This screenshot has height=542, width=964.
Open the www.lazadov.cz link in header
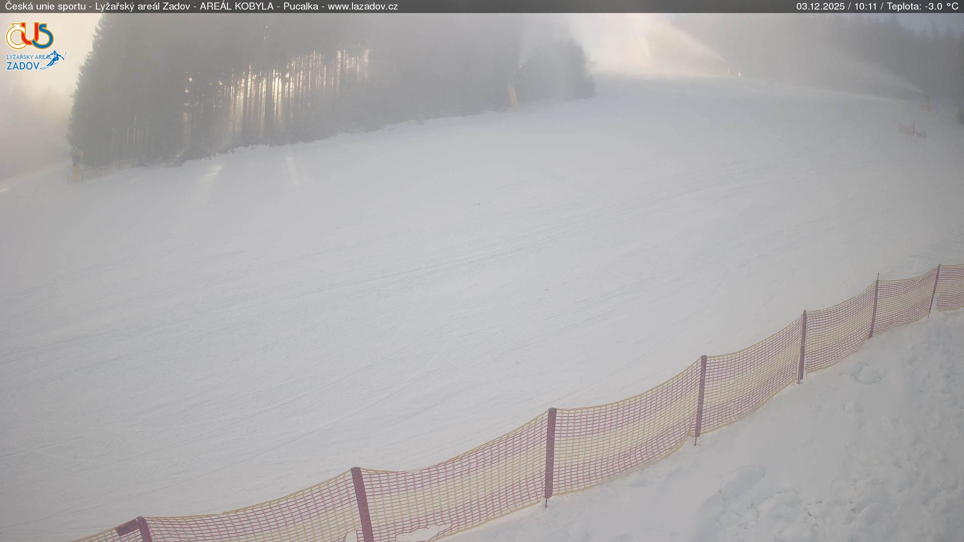tap(363, 7)
